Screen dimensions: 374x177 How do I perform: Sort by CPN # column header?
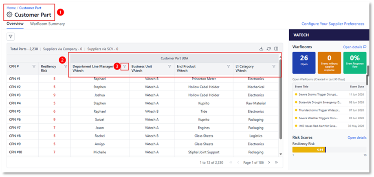tap(14, 66)
